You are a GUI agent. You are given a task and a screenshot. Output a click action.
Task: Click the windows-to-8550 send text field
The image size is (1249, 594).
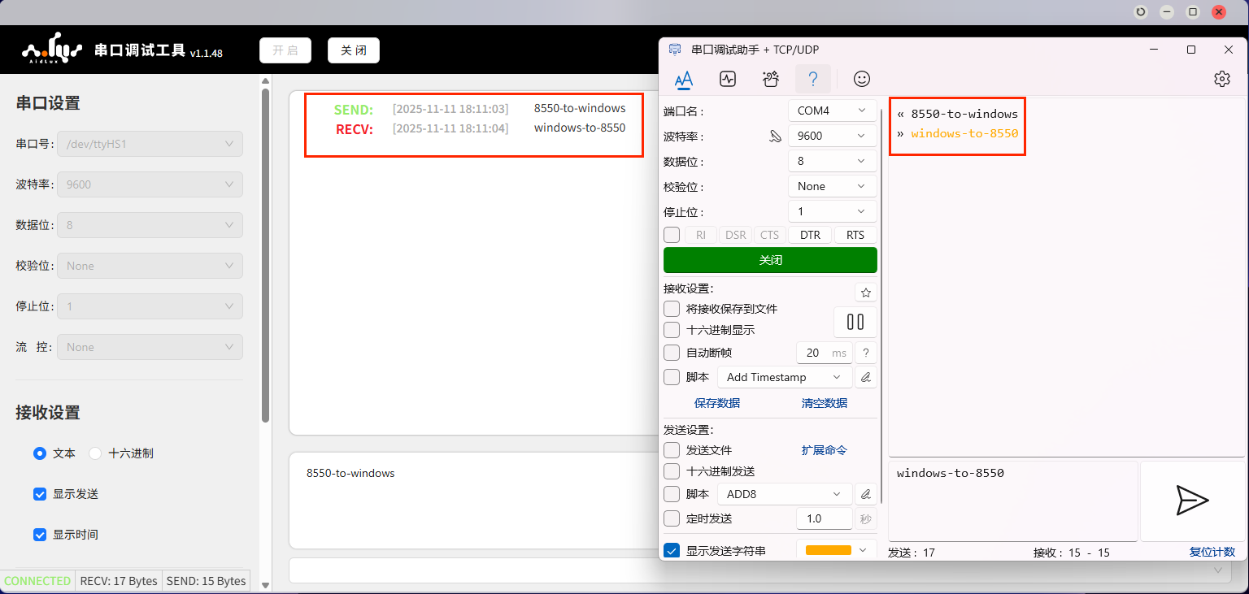tap(1012, 500)
